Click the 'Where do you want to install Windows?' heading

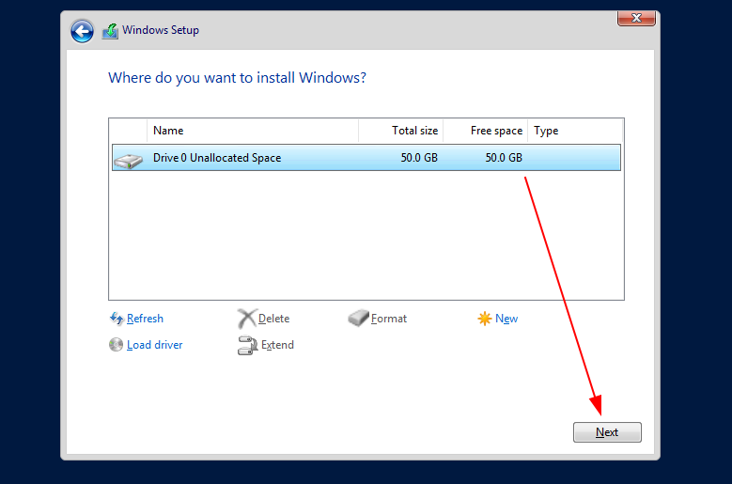point(237,77)
